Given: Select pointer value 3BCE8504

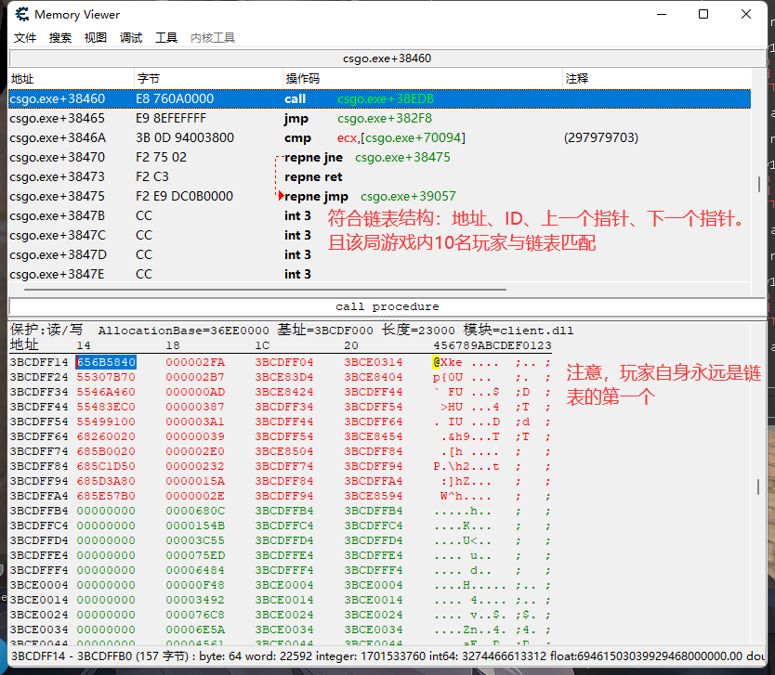Looking at the screenshot, I should point(284,451).
